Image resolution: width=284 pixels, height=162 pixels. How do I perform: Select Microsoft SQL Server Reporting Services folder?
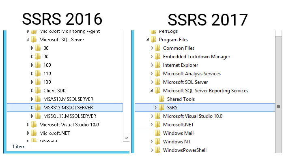click(x=206, y=91)
